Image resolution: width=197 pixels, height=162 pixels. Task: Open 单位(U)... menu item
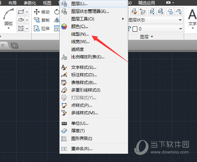94,123
